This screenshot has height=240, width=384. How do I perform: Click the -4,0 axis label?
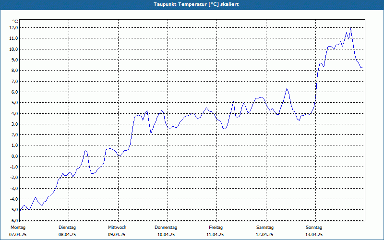pyautogui.click(x=14, y=199)
